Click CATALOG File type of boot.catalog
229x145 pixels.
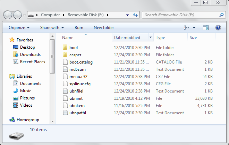(x=169, y=62)
